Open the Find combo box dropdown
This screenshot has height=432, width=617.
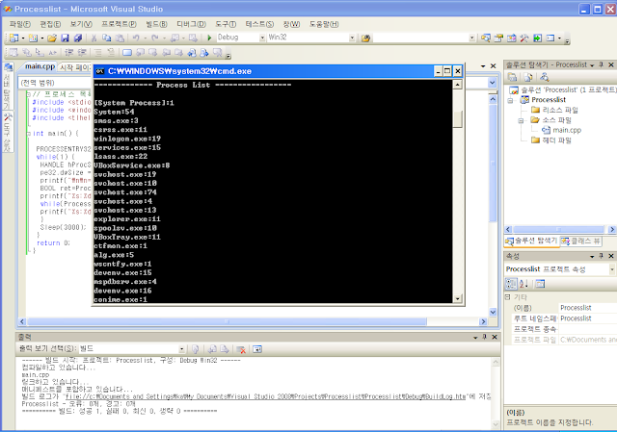(x=471, y=38)
